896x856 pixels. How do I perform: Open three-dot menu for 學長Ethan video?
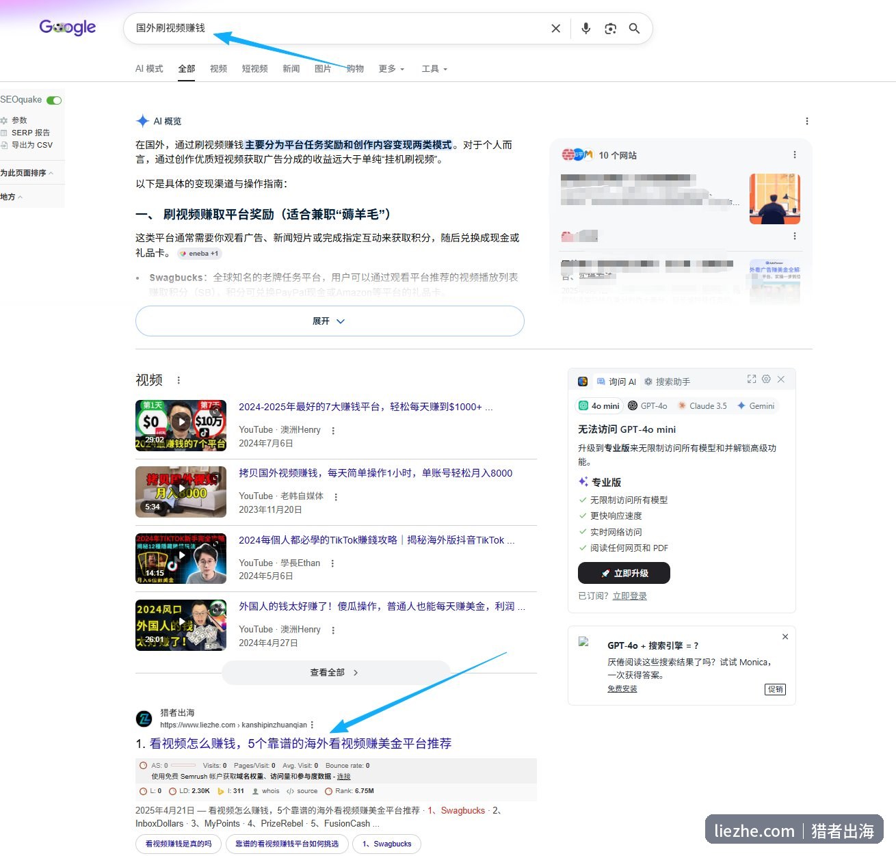pyautogui.click(x=332, y=563)
